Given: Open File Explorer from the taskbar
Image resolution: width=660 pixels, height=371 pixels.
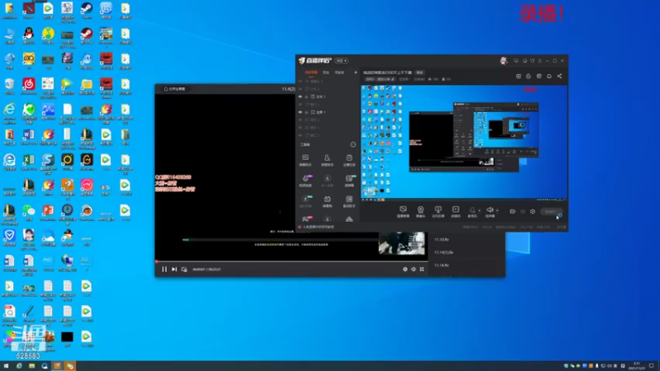Looking at the screenshot, I should coord(31,366).
